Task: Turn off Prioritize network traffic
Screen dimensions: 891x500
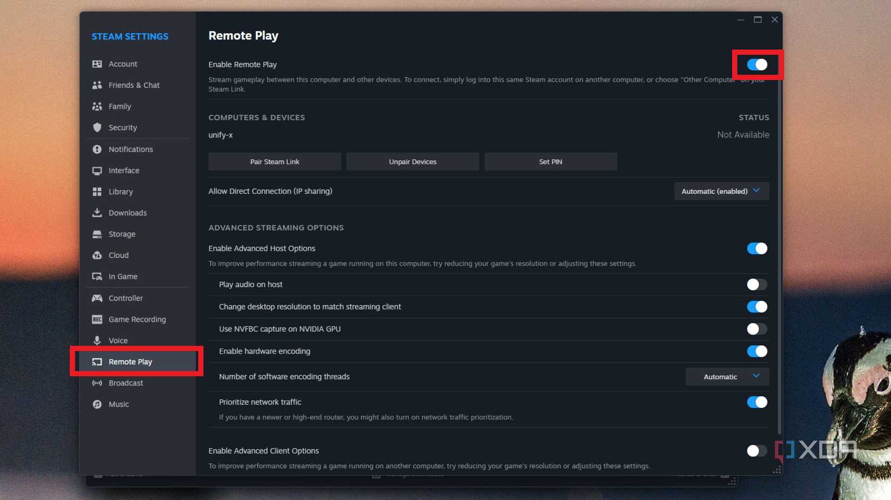Action: click(757, 402)
